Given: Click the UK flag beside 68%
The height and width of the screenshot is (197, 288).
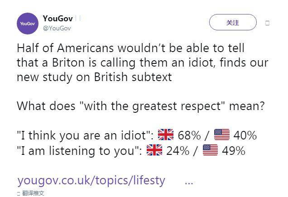Looking at the screenshot, I should [166, 135].
